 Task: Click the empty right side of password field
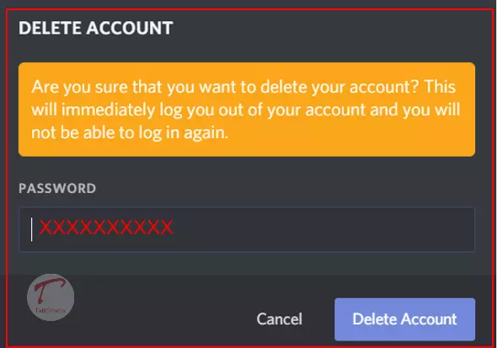pos(324,229)
